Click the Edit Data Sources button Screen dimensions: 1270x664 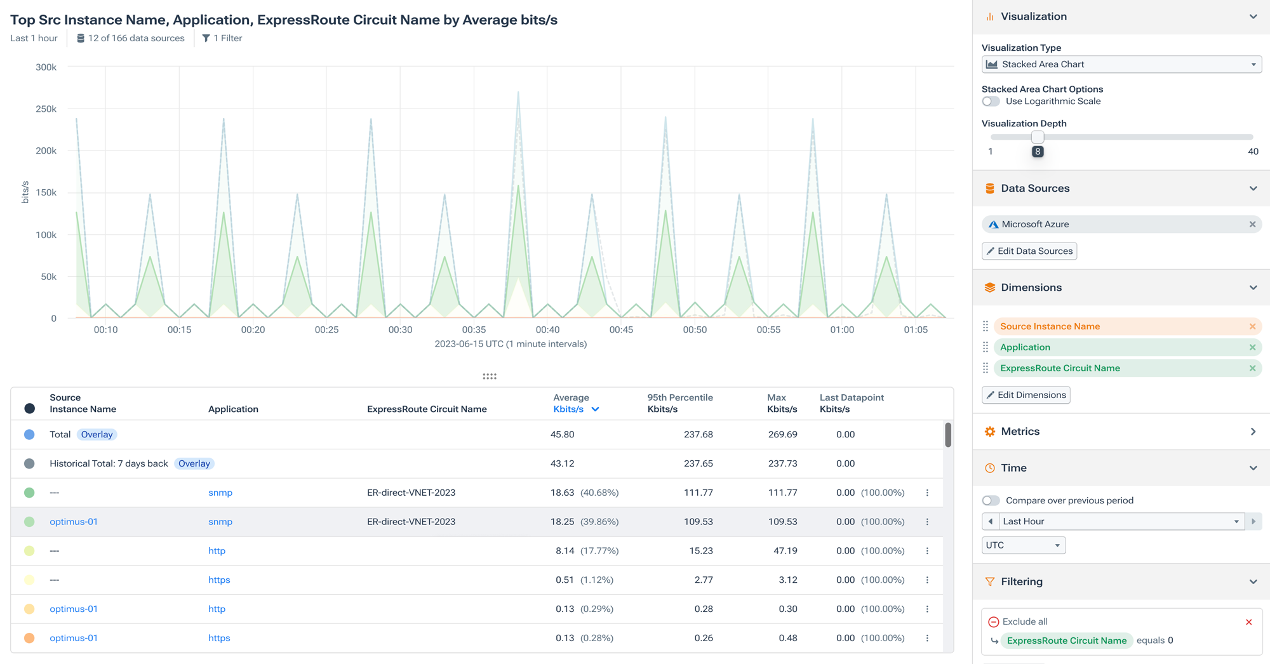coord(1029,251)
